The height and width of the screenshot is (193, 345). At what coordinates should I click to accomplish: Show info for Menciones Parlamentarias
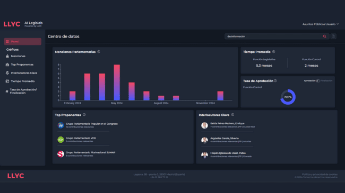point(99,52)
